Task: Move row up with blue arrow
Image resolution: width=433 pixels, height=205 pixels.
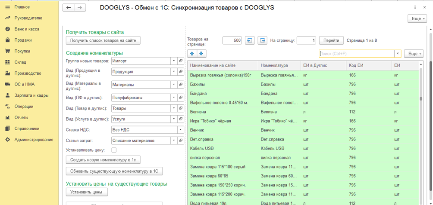Action: 192,53
